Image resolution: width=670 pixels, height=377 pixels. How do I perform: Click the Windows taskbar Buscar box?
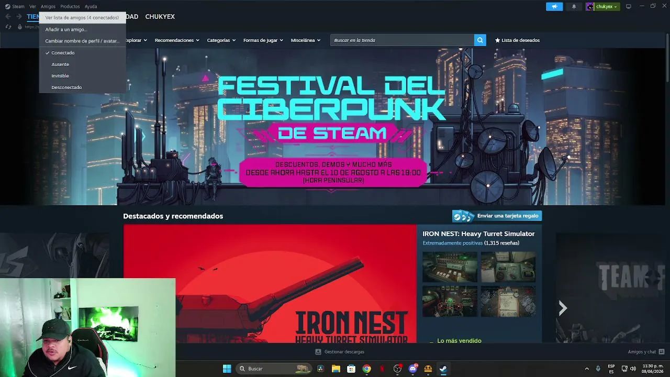274,369
